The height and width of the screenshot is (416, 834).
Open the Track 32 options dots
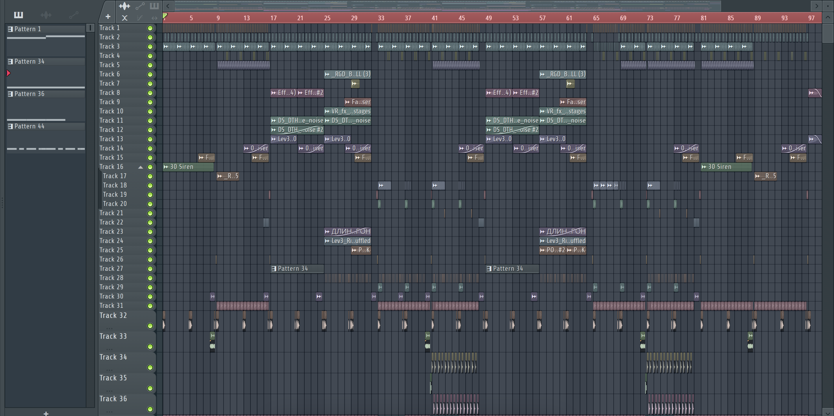(x=109, y=328)
